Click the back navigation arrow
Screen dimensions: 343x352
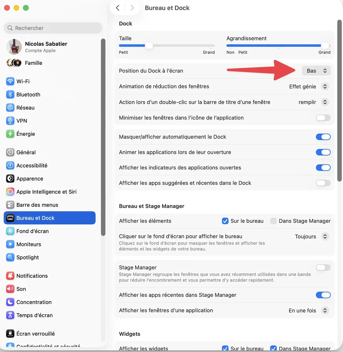click(x=118, y=8)
